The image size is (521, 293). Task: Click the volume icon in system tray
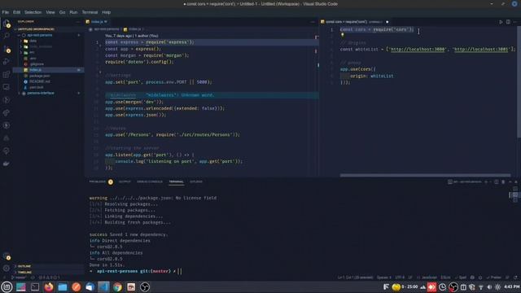pyautogui.click(x=489, y=287)
